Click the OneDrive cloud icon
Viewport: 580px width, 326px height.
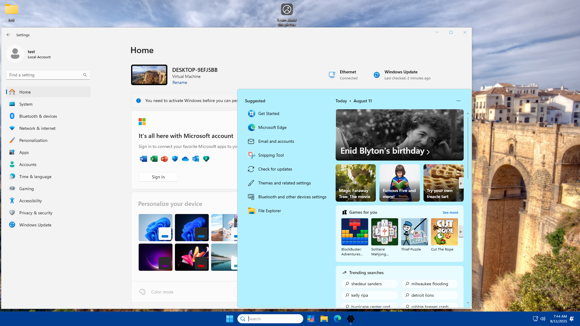185,159
